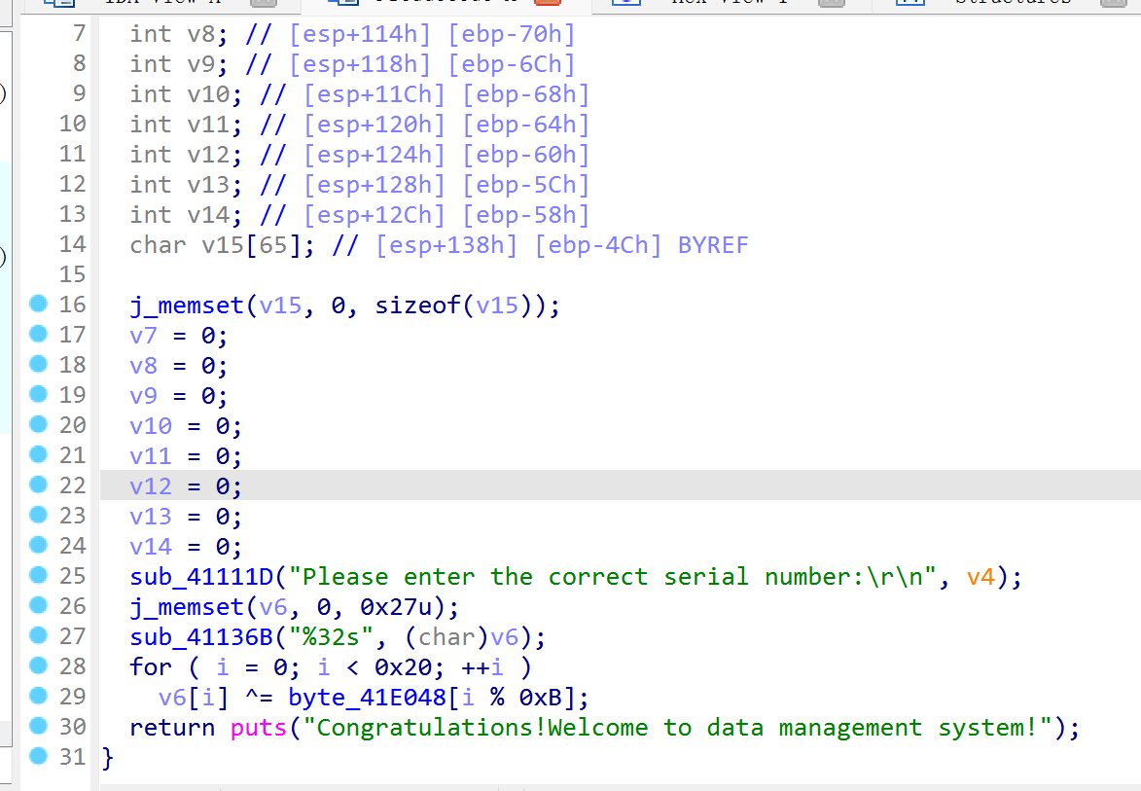Toggle breakpoint dot on line 16

[39, 305]
